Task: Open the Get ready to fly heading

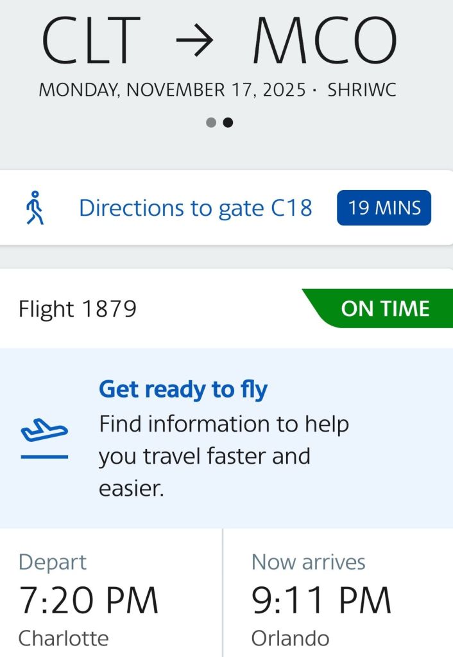Action: tap(183, 389)
